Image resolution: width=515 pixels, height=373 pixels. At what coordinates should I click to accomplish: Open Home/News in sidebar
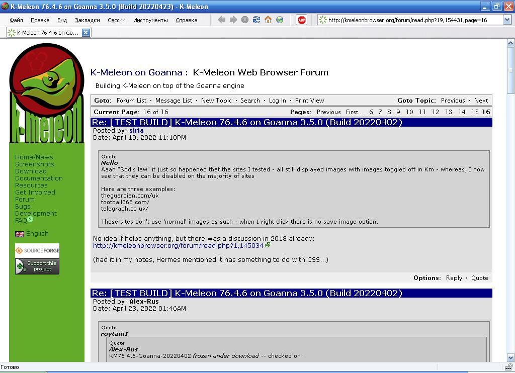click(x=34, y=157)
